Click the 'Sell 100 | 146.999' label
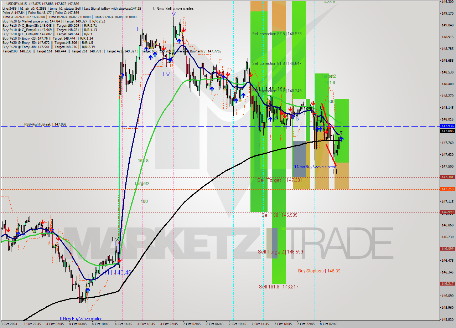Screen dimensions: 456x328 coord(279,215)
